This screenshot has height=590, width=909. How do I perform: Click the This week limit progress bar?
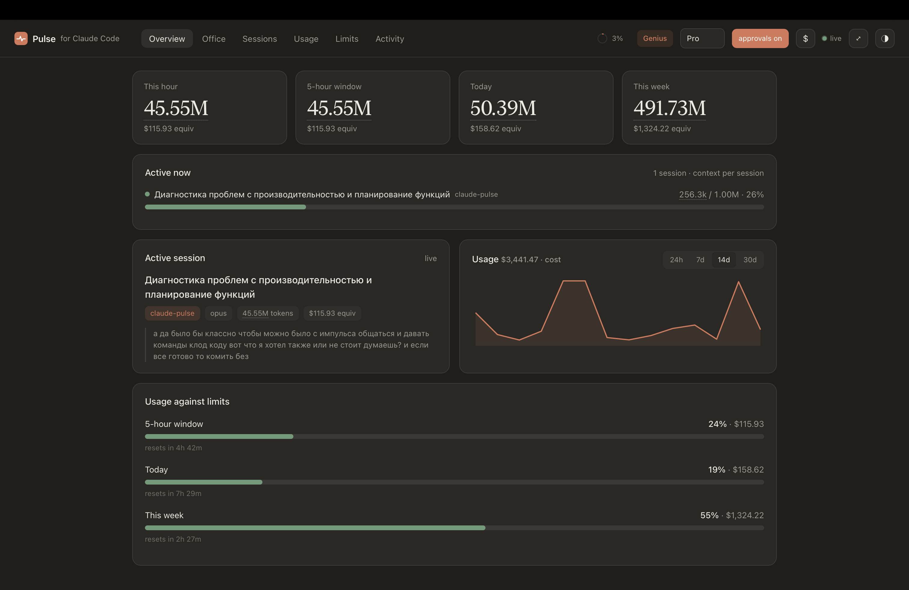point(454,528)
